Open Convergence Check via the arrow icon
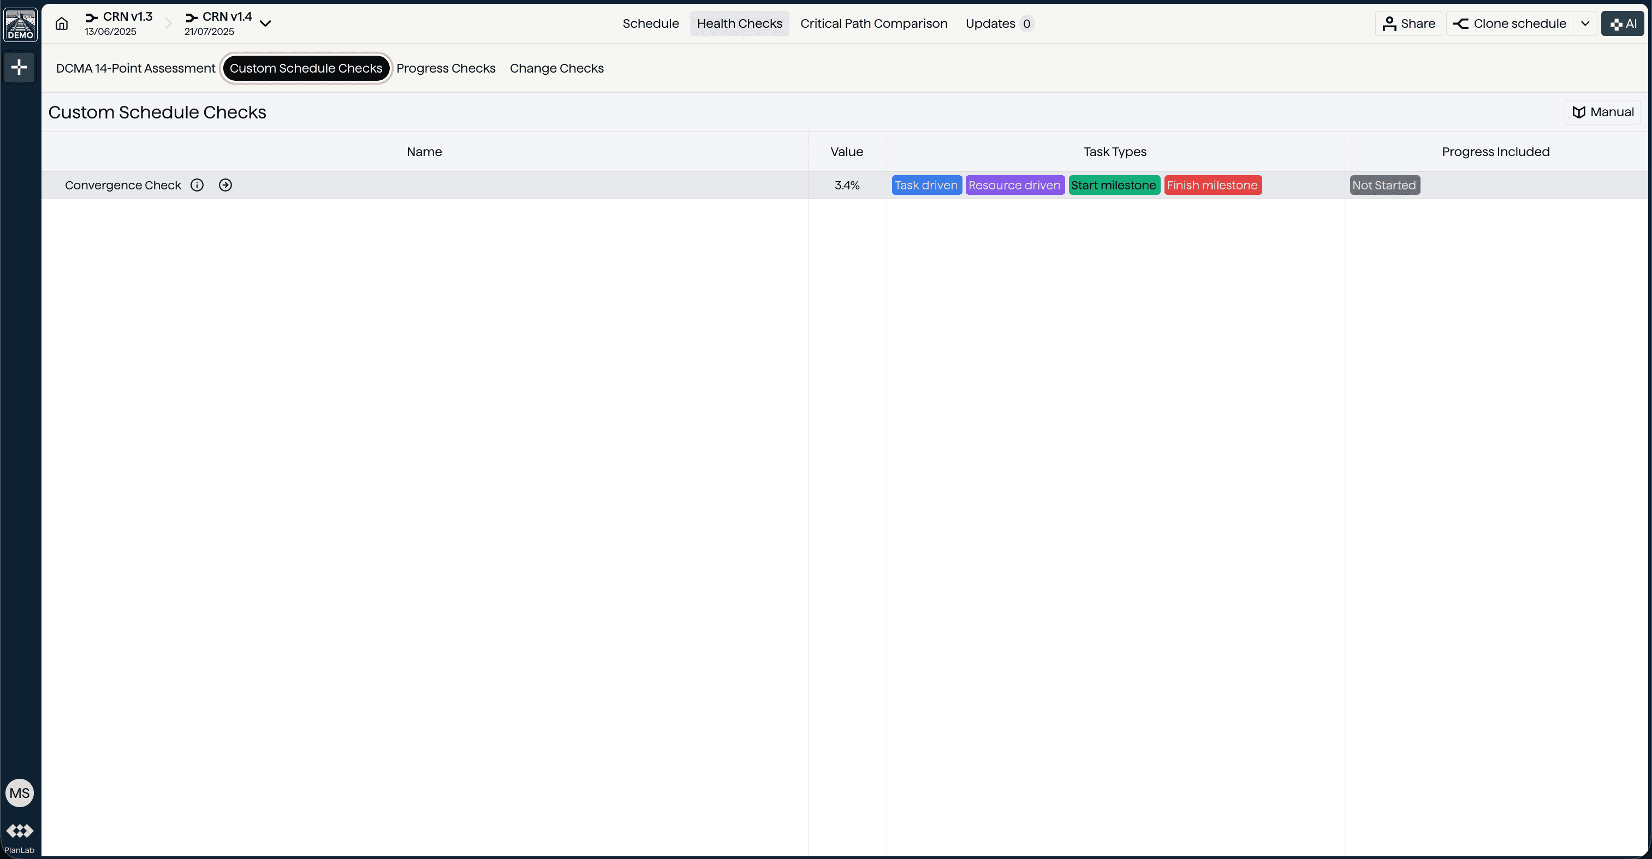 [x=225, y=184]
